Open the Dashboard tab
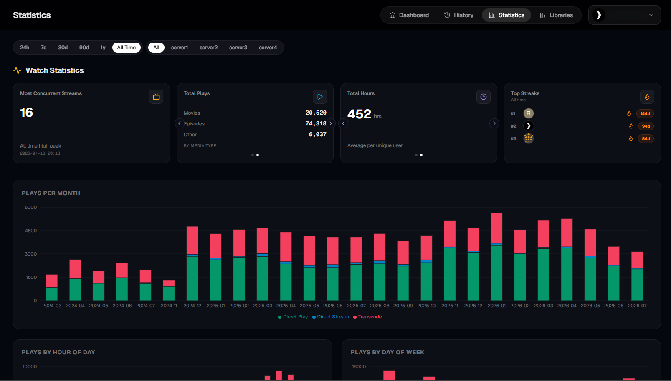The image size is (671, 381). pyautogui.click(x=409, y=15)
